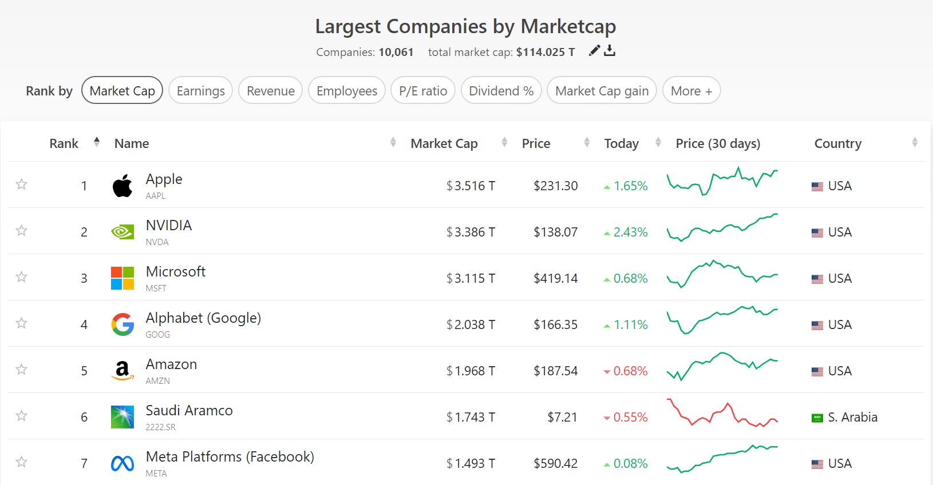This screenshot has width=933, height=485.
Task: Click the Meta logo icon
Action: [122, 463]
